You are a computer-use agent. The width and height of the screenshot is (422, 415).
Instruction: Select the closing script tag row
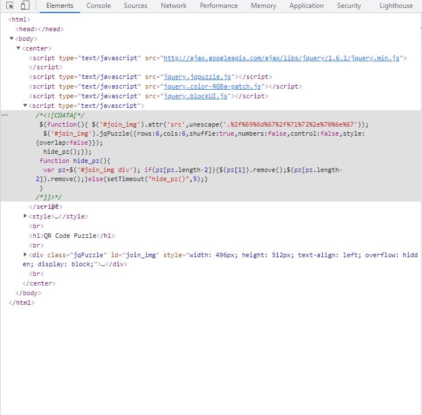tap(46, 207)
